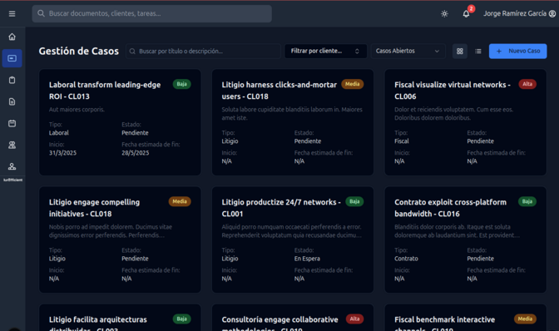This screenshot has width=559, height=331.
Task: Open notifications bell
Action: (x=466, y=14)
